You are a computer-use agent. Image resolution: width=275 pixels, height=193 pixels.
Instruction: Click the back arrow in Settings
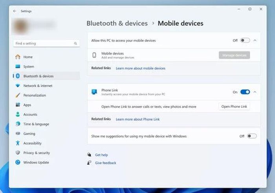coord(15,11)
